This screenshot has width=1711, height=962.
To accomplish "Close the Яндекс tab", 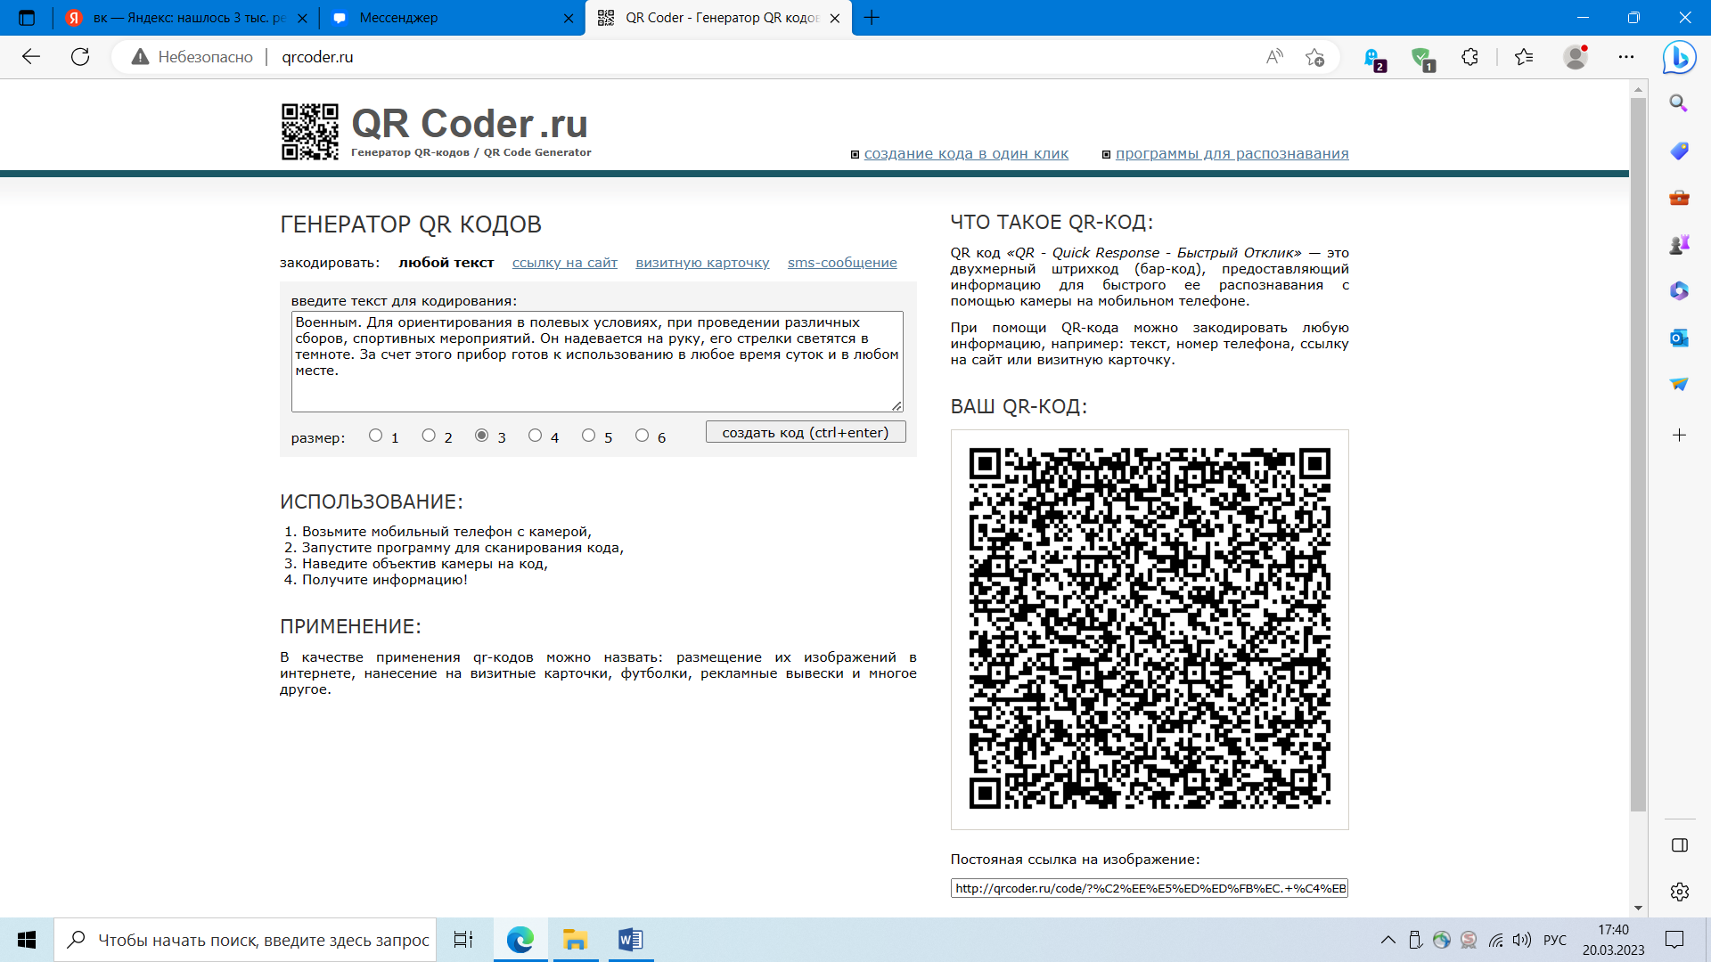I will (x=302, y=18).
